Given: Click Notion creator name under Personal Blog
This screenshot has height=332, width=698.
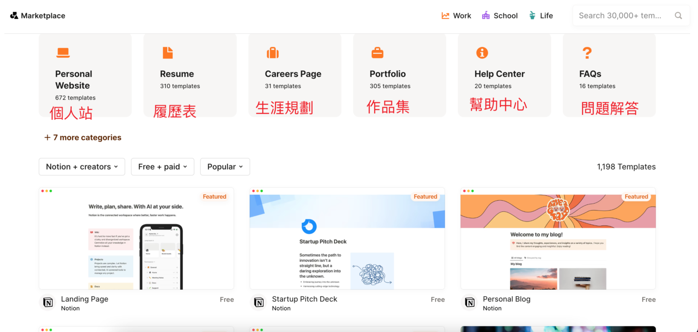Looking at the screenshot, I should click(492, 308).
